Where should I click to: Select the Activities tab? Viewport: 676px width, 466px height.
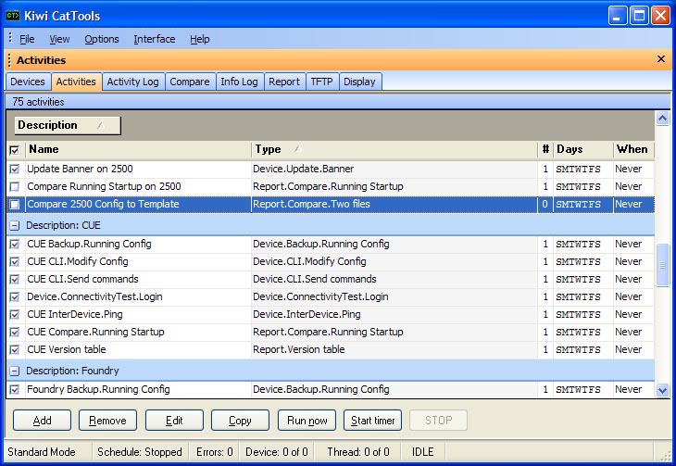point(76,82)
